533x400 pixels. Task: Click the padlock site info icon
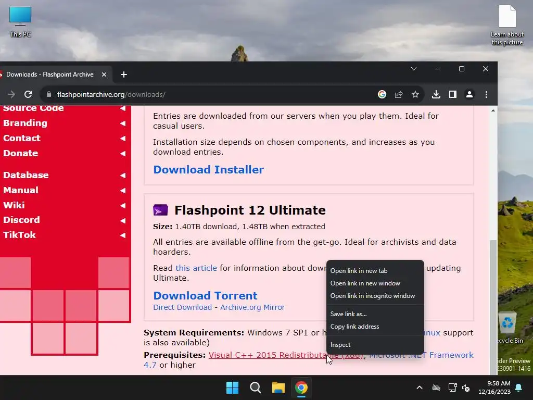(x=48, y=94)
